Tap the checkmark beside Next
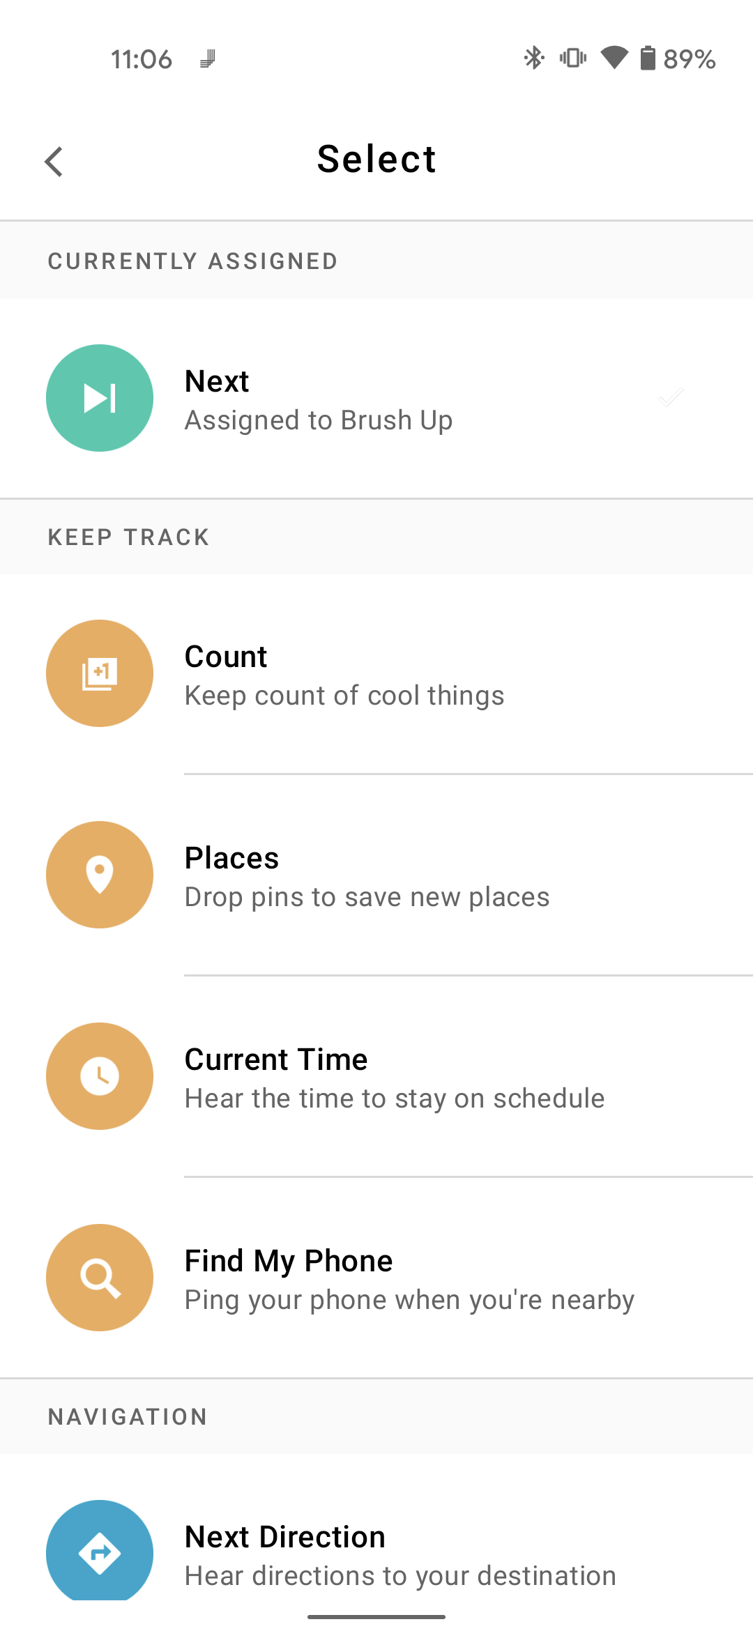Screen dimensions: 753x1631 pyautogui.click(x=671, y=398)
